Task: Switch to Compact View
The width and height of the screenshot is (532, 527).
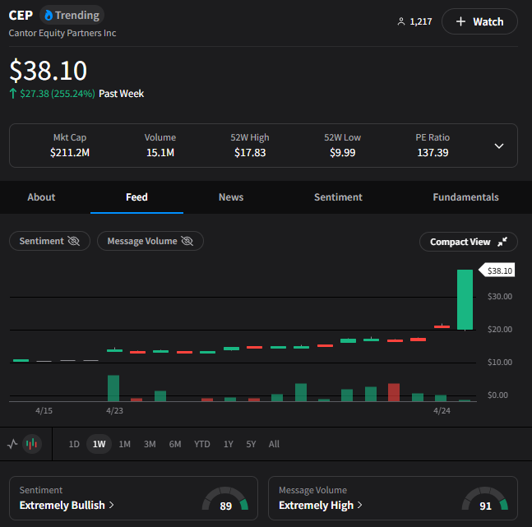Action: click(469, 242)
